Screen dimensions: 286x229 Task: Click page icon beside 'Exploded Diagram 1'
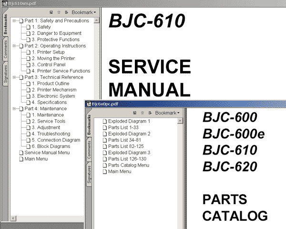coord(105,122)
